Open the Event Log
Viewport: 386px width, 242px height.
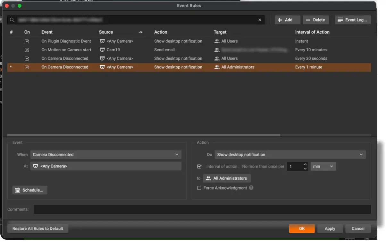pos(353,20)
